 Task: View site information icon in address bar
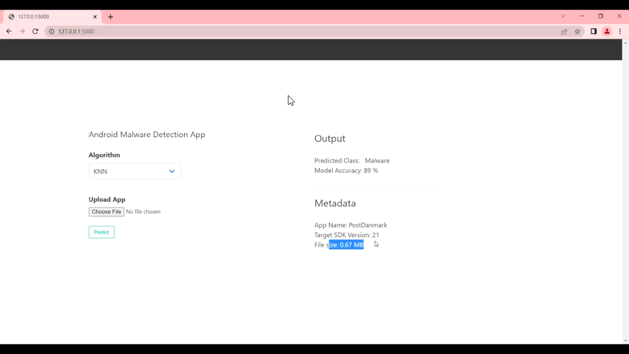click(52, 31)
